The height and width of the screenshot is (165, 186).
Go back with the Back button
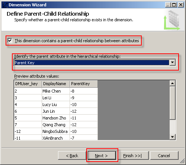coord(72,156)
